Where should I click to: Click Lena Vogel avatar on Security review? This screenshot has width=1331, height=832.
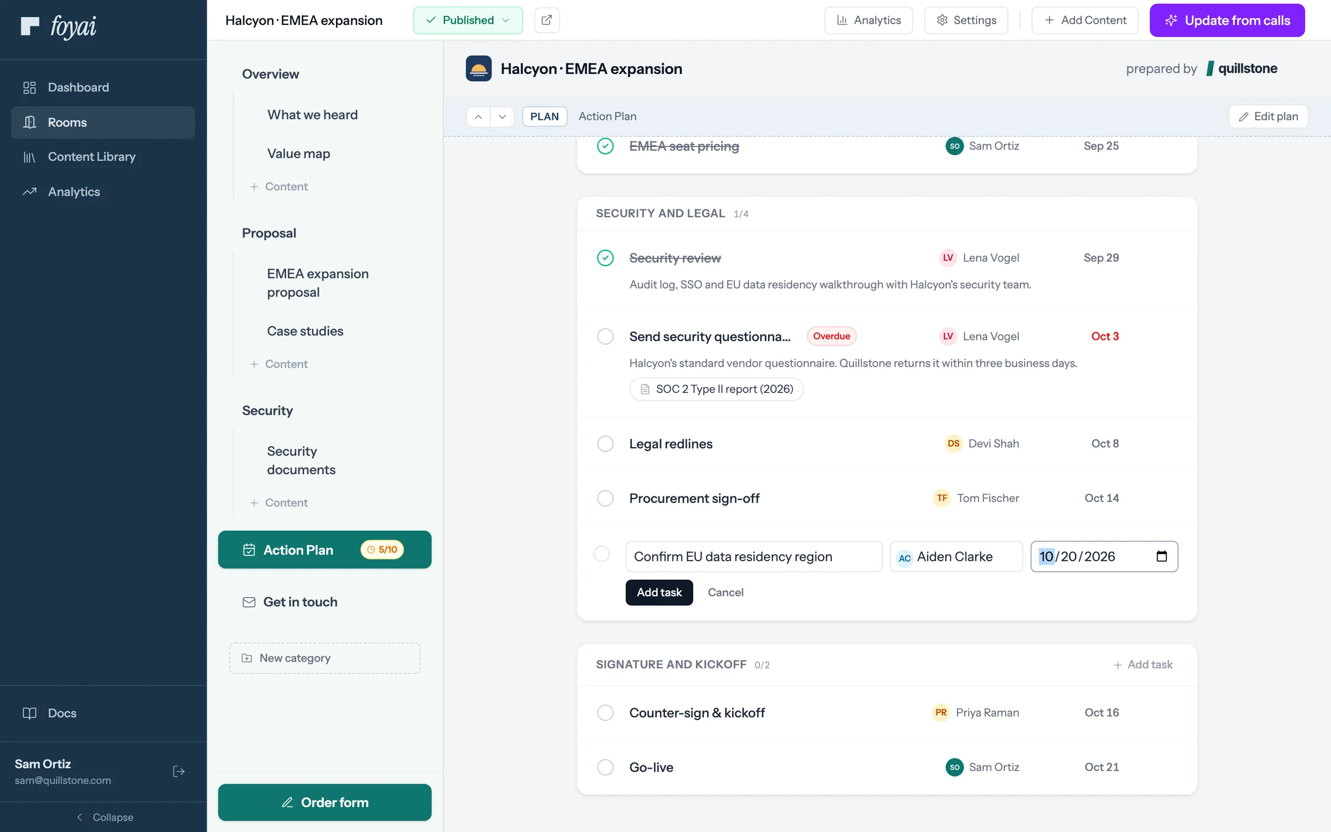[x=948, y=258]
